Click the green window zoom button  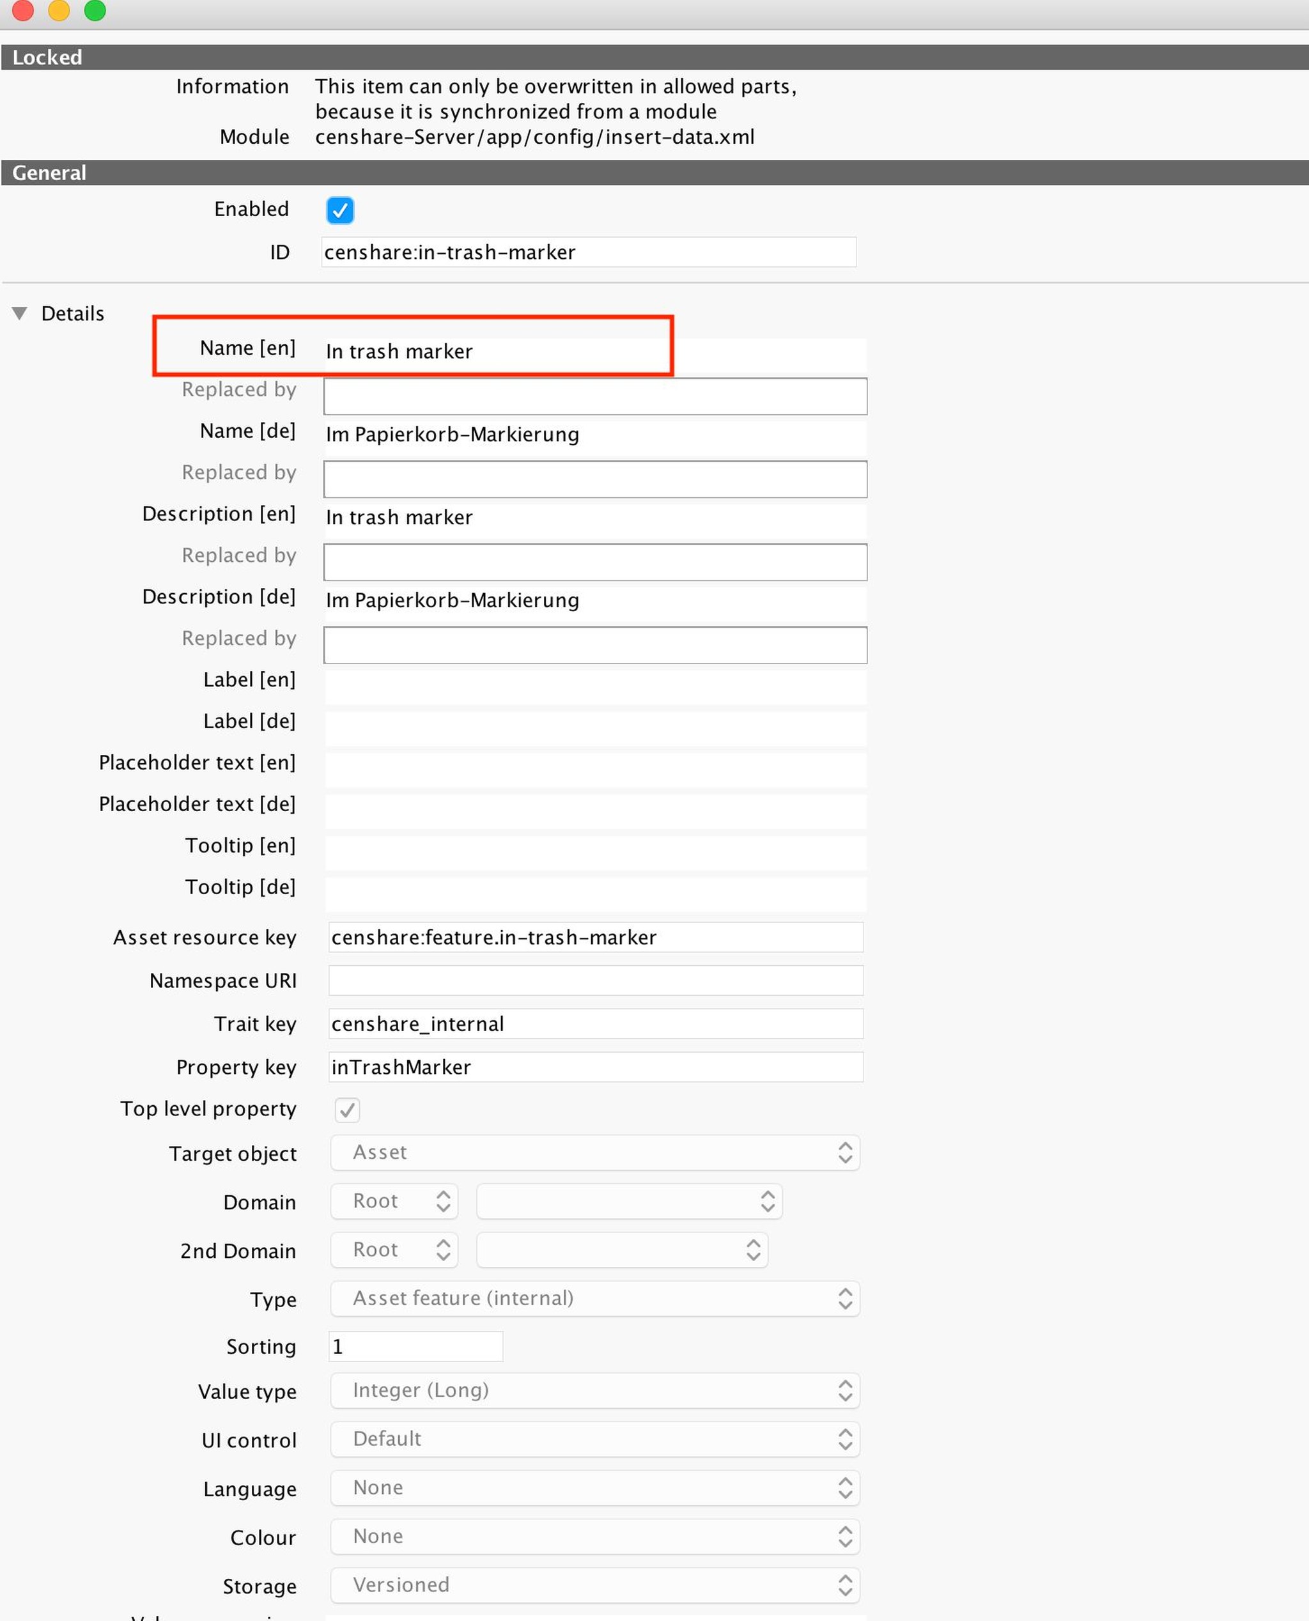coord(95,11)
